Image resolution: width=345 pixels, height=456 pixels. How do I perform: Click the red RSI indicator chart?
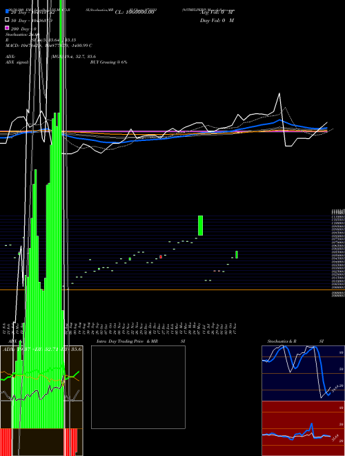(303, 428)
